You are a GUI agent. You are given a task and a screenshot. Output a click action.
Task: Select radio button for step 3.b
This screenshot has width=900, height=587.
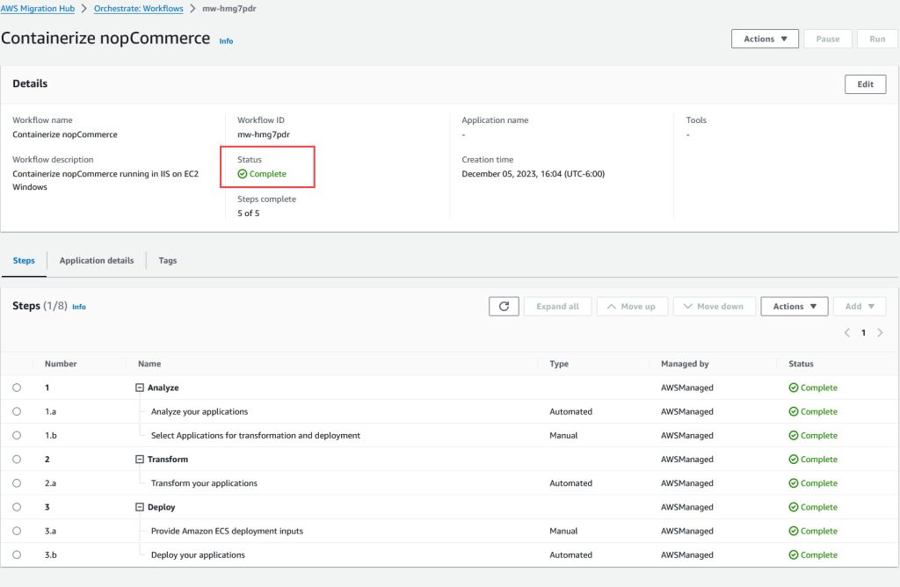pos(17,554)
